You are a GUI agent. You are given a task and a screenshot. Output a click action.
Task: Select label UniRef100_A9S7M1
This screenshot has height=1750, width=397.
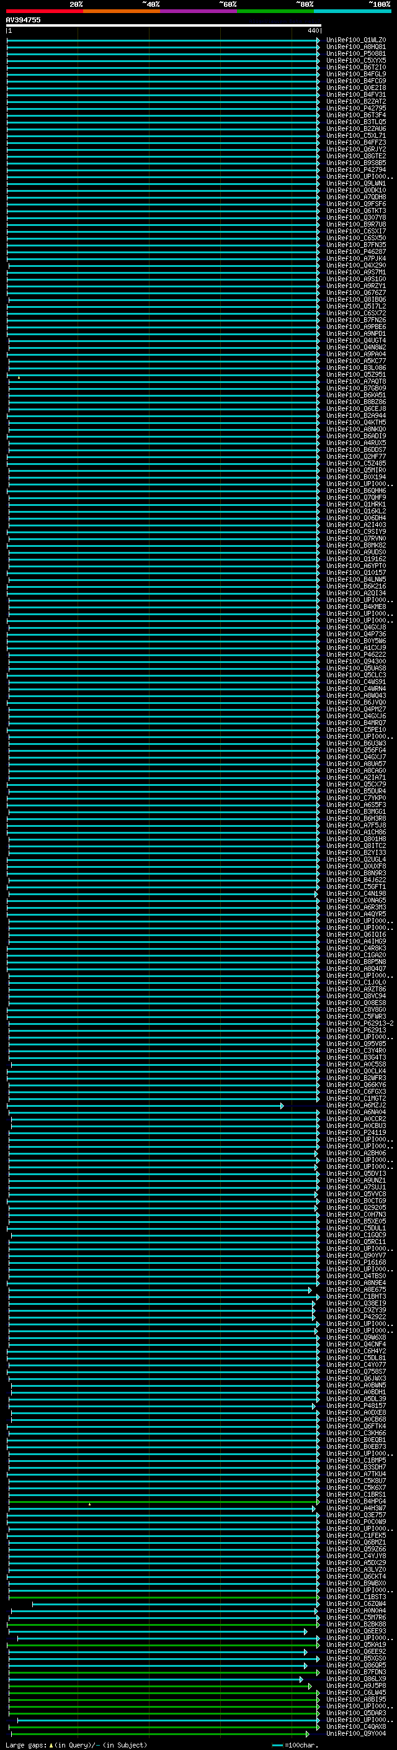(355, 272)
